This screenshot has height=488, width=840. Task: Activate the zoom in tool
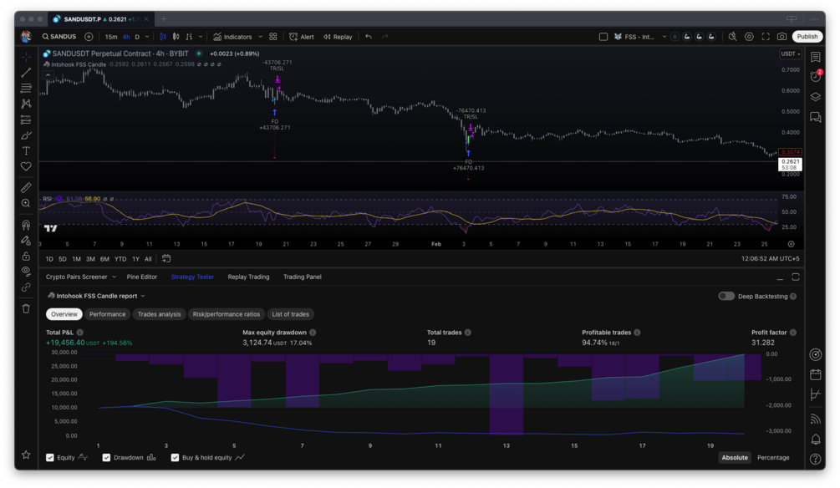(x=26, y=203)
